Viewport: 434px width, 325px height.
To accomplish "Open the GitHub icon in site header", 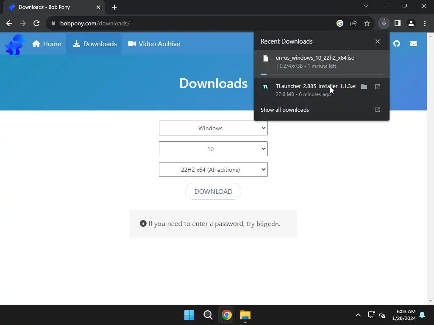I will pyautogui.click(x=397, y=44).
